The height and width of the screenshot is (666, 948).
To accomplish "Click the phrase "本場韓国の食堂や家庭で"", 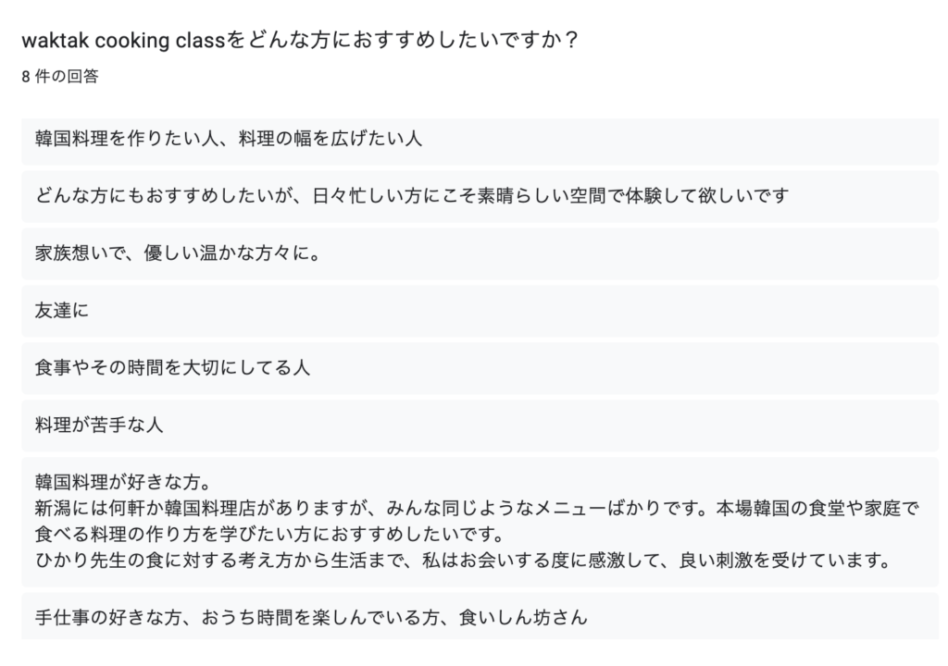I will click(817, 508).
